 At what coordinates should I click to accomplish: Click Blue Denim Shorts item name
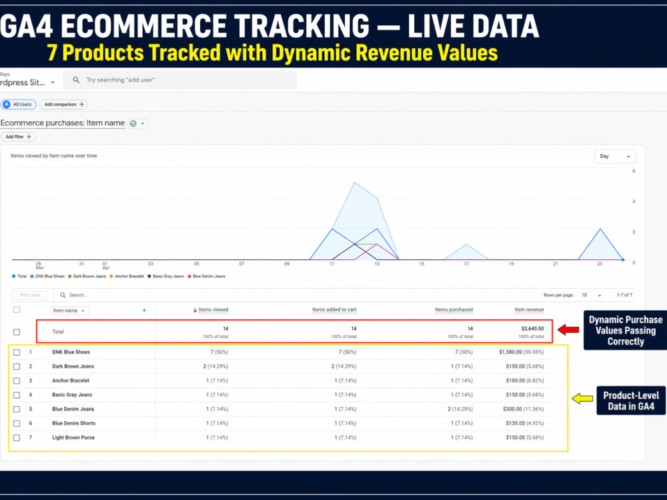click(x=74, y=423)
